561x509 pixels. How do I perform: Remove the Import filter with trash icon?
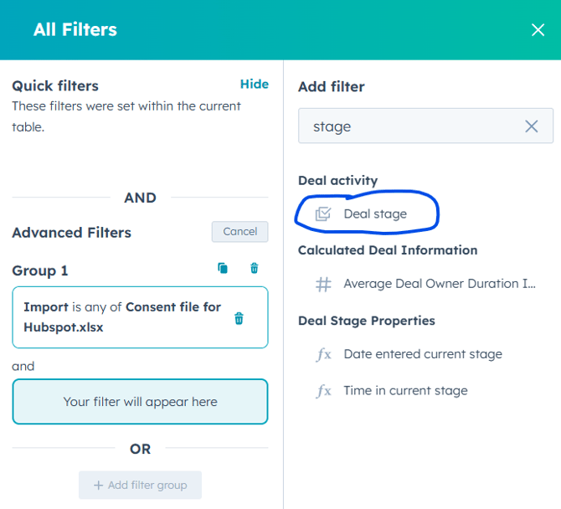(x=239, y=318)
